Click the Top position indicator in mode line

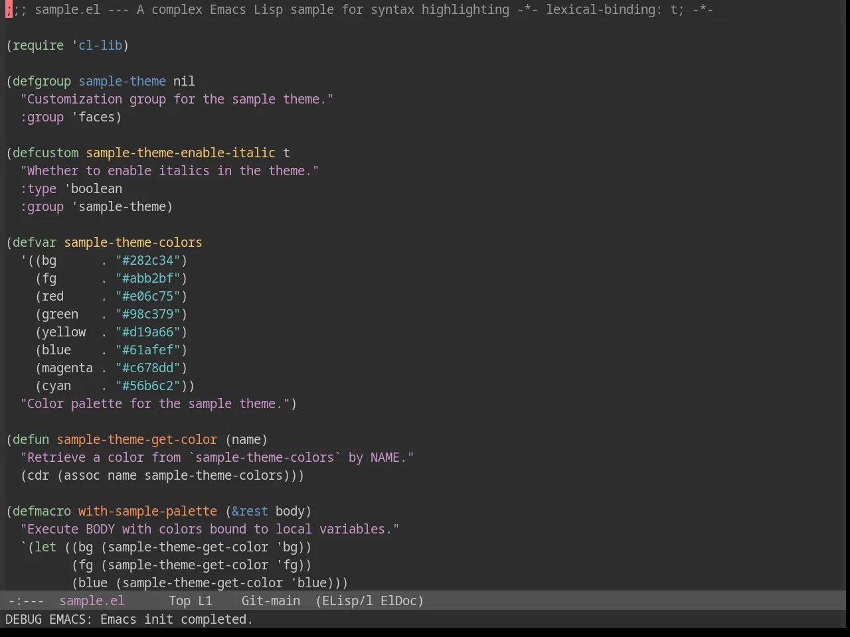point(179,601)
